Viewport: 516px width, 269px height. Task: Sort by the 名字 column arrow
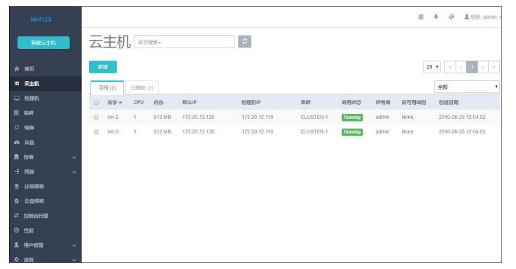click(x=120, y=103)
